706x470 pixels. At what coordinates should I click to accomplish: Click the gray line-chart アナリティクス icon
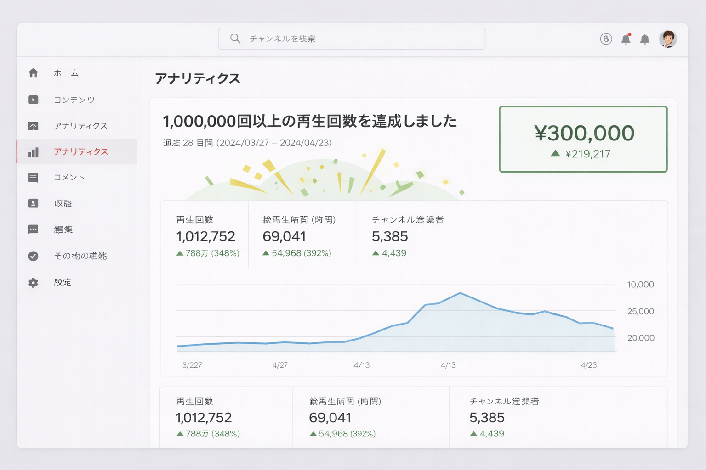coord(34,126)
